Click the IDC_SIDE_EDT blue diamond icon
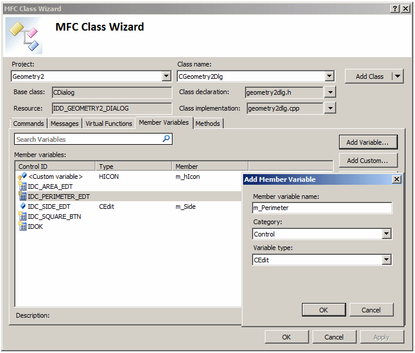The height and width of the screenshot is (353, 415). tap(23, 206)
